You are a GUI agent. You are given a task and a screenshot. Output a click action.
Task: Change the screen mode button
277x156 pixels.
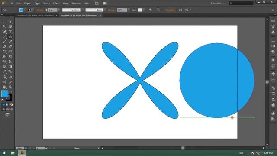(7, 114)
